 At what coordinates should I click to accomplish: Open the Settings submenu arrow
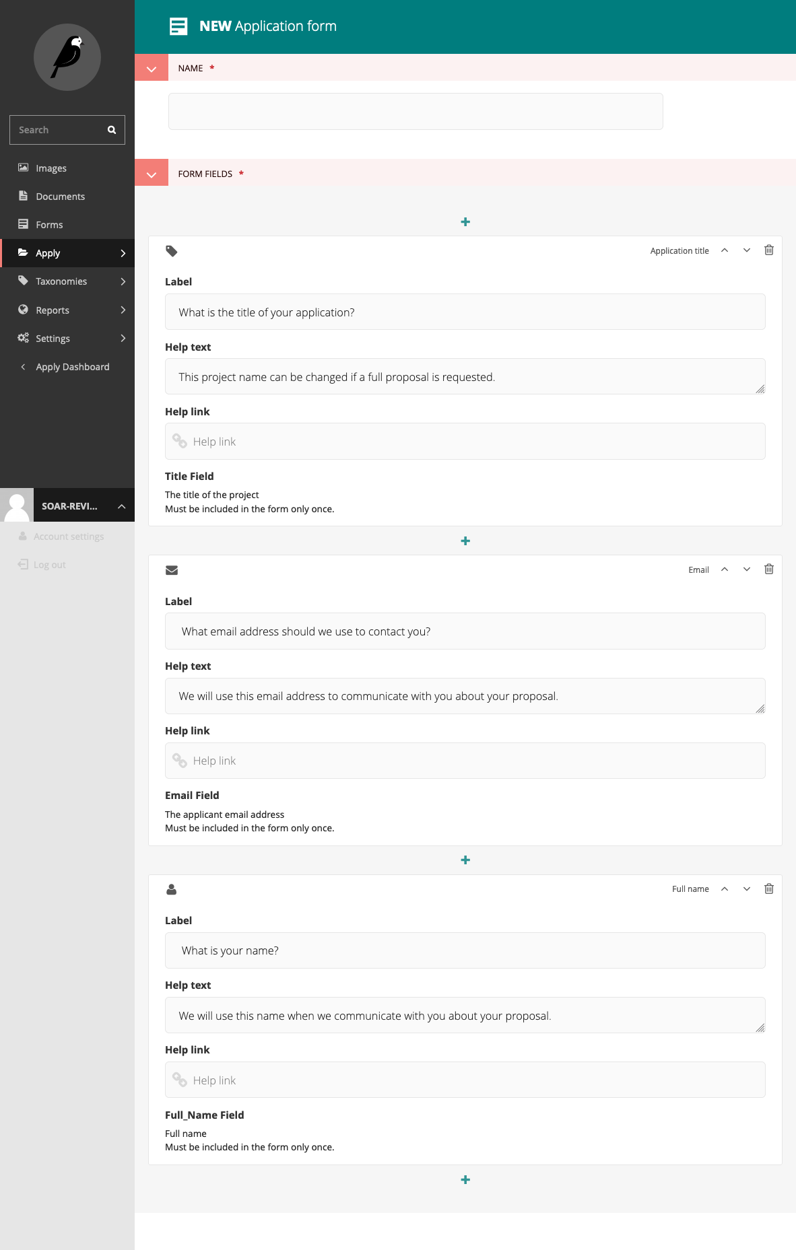click(x=123, y=339)
